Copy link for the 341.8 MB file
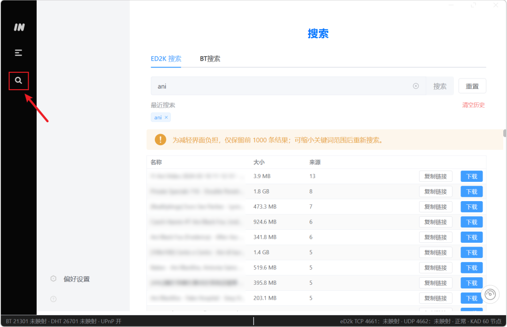The height and width of the screenshot is (327, 507). coord(436,237)
